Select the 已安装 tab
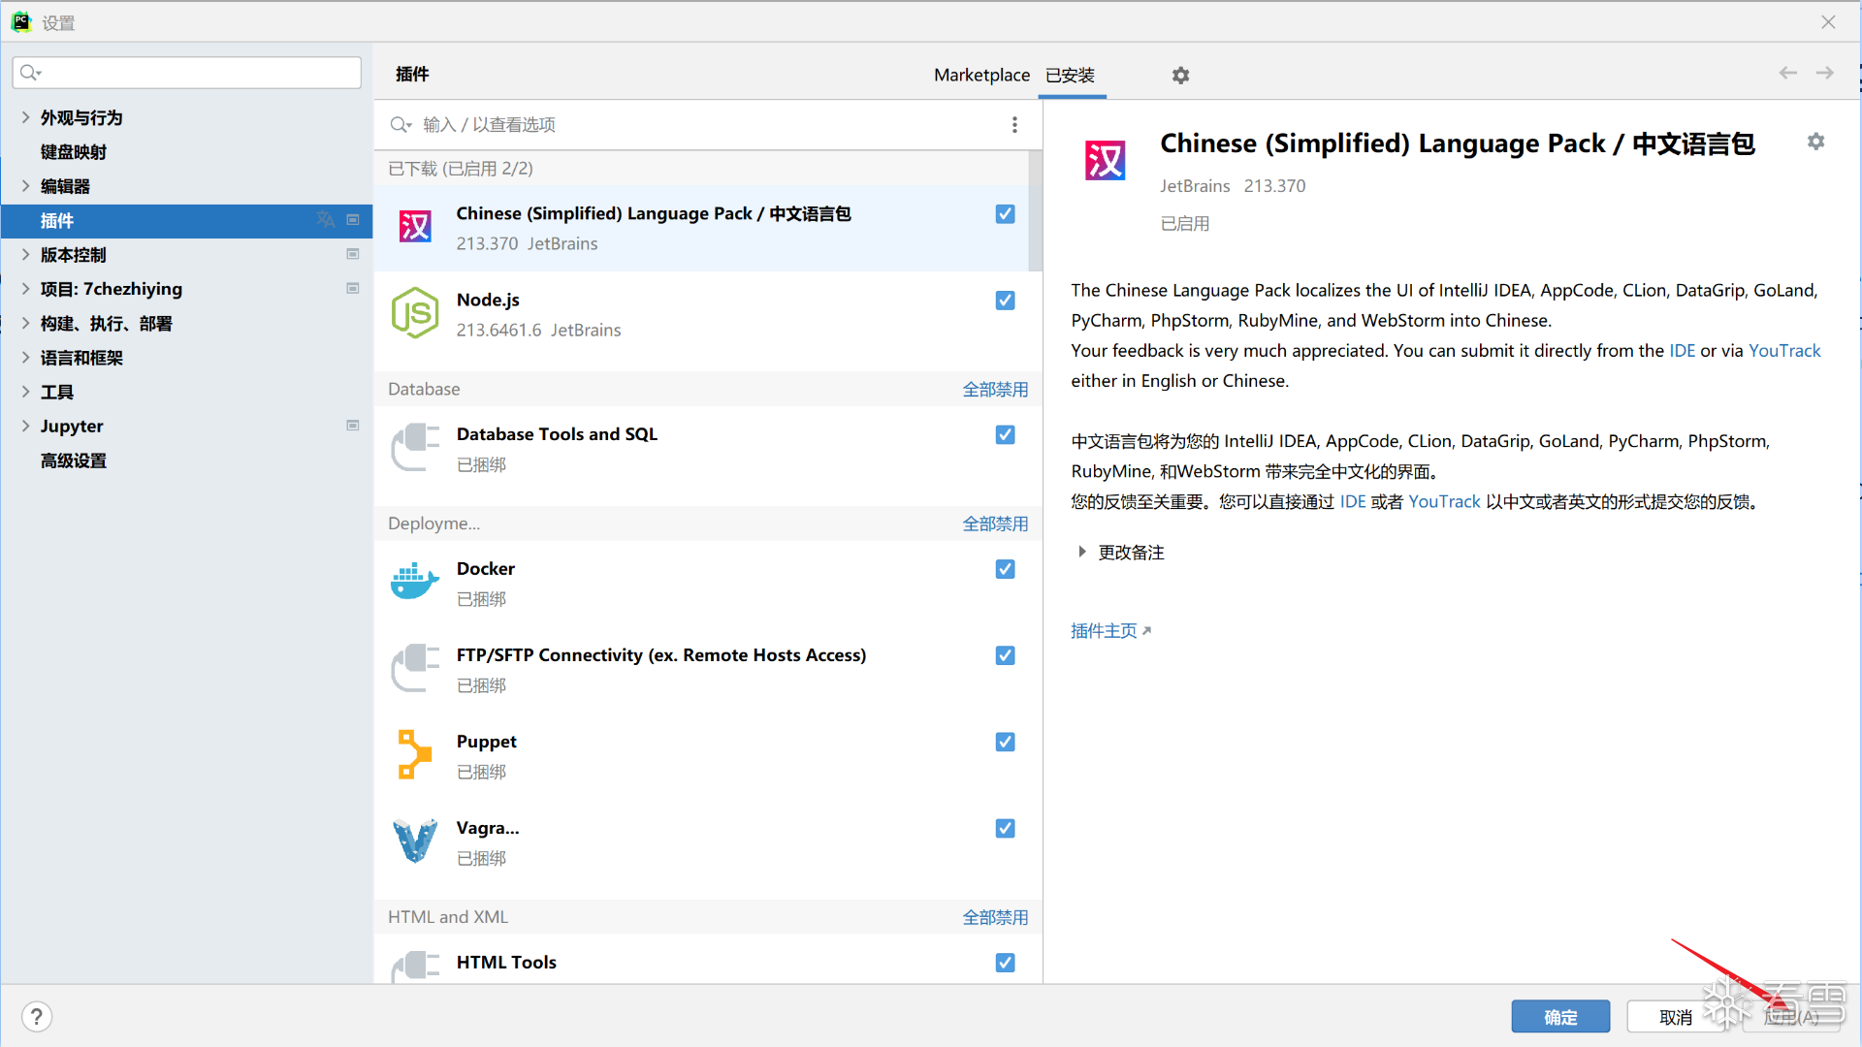The image size is (1862, 1047). (1070, 76)
